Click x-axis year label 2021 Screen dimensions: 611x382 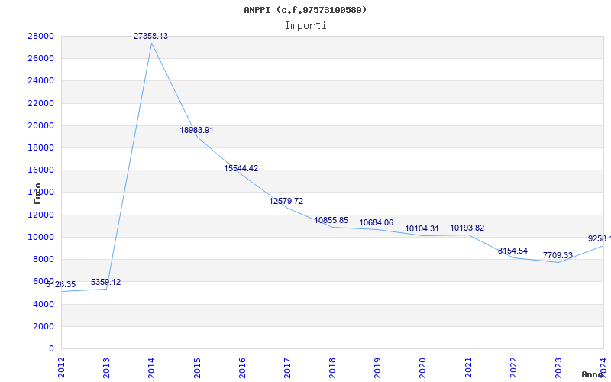(x=468, y=368)
